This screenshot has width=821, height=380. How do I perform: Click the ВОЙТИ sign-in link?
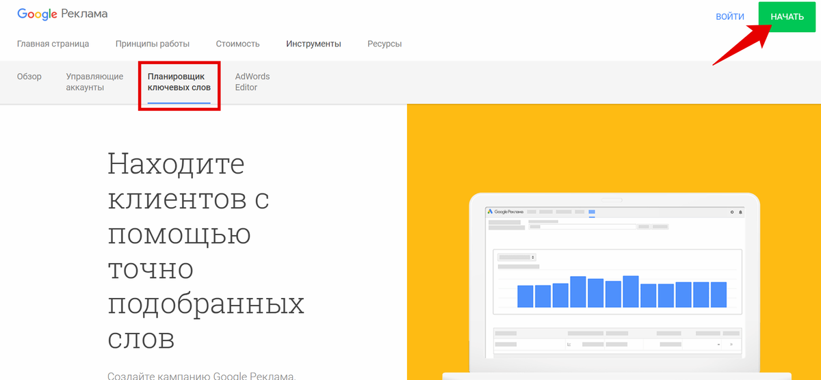730,16
